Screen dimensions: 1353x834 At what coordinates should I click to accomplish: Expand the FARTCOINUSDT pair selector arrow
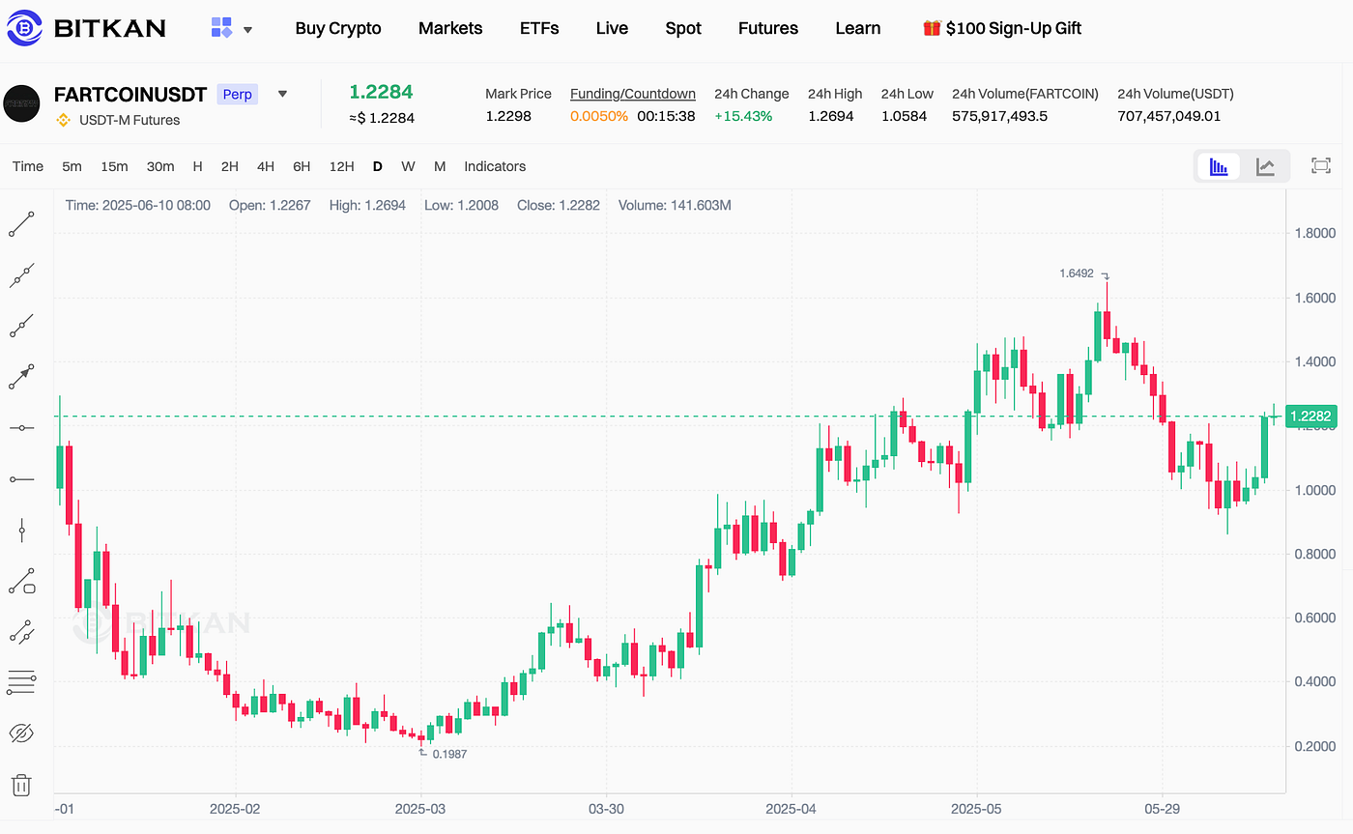(282, 95)
